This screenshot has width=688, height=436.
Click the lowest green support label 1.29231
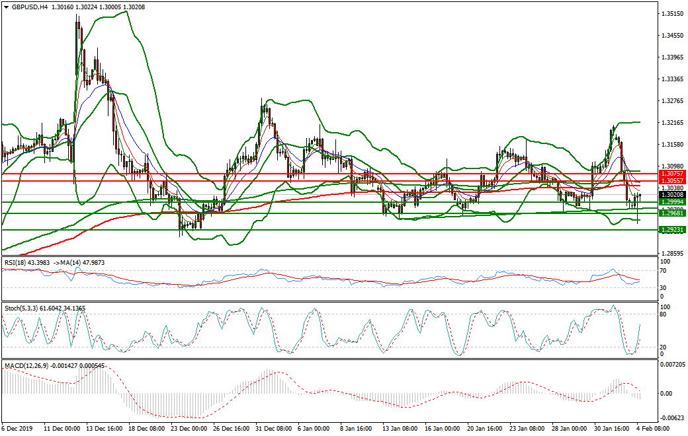click(669, 229)
